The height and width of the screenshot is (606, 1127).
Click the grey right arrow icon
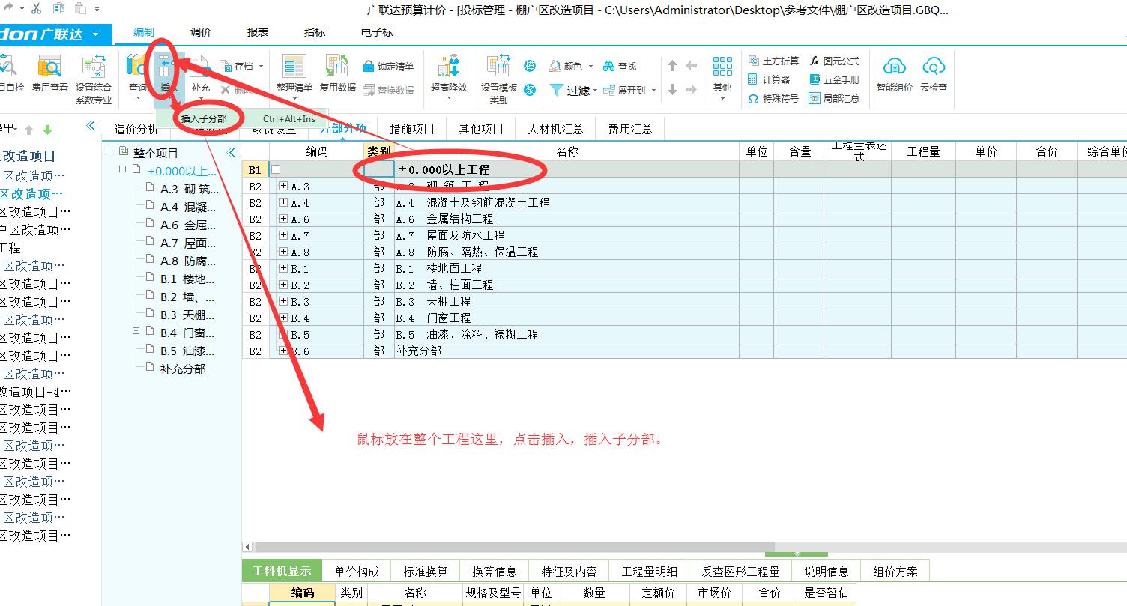tap(692, 90)
